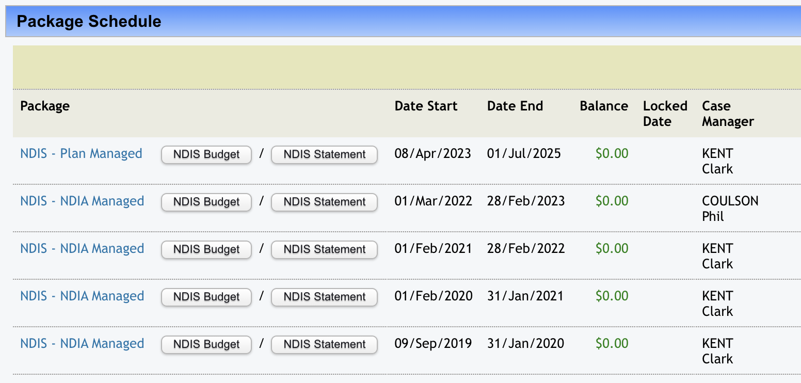Click the Package column header
The height and width of the screenshot is (383, 801).
(45, 106)
